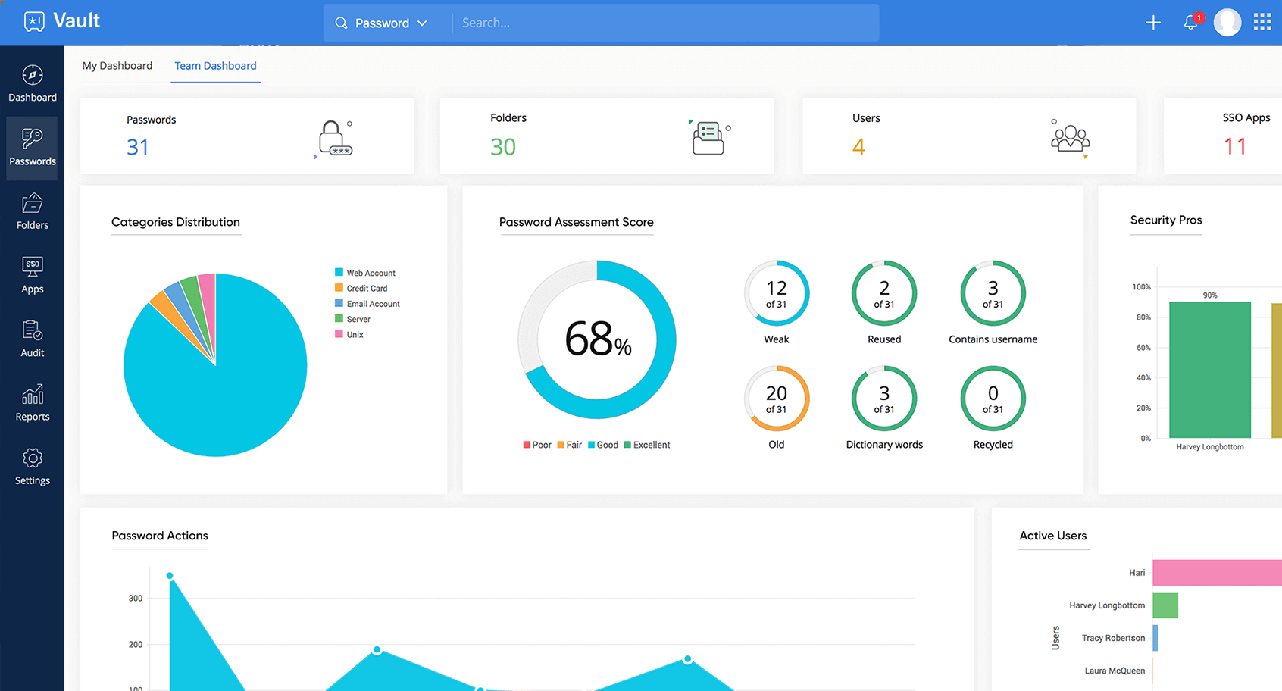Open the Folders section icon

32,204
